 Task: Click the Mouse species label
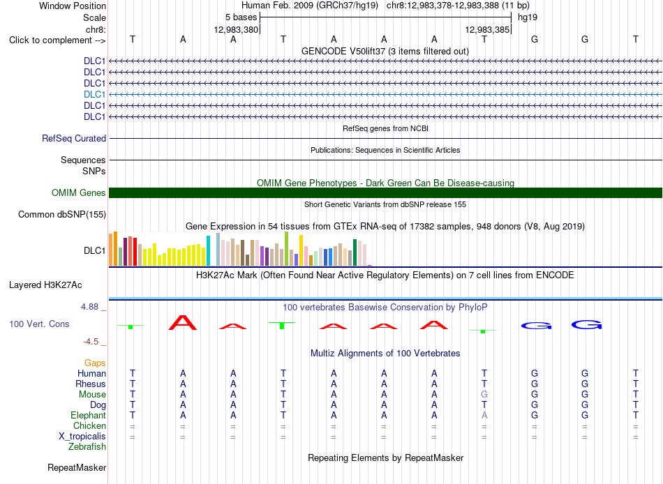92,395
